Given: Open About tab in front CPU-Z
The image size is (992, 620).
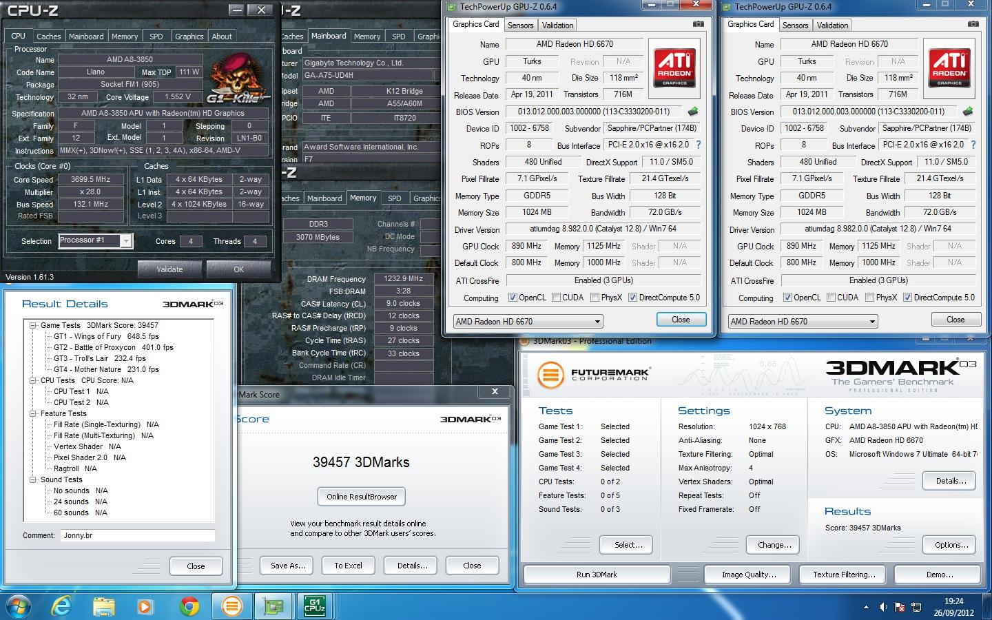Looking at the screenshot, I should (x=222, y=37).
